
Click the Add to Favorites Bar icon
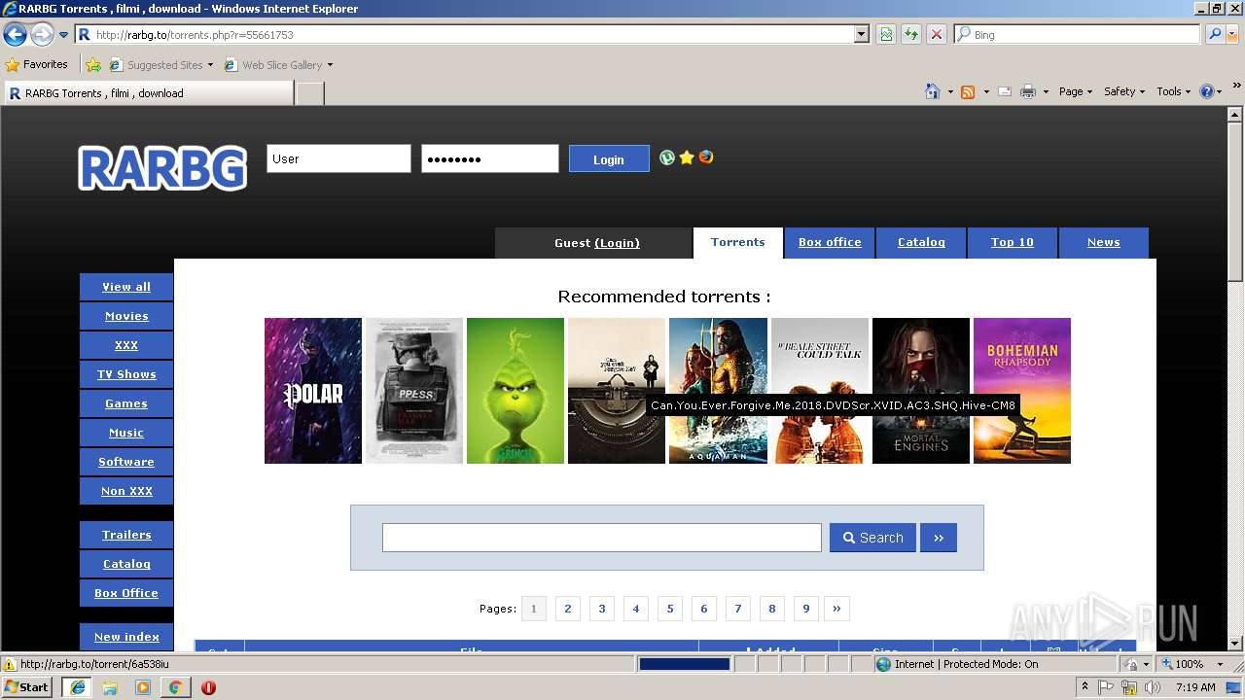[x=93, y=65]
